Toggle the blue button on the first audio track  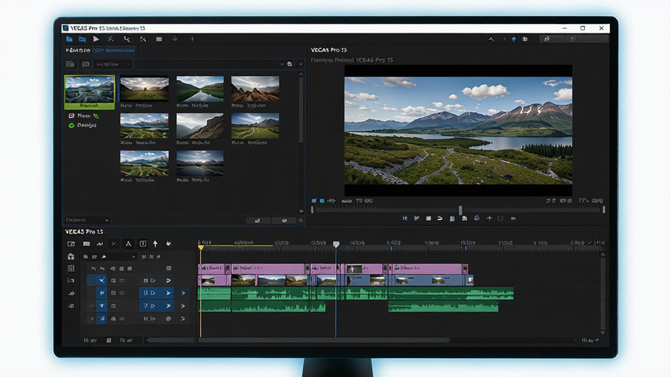pyautogui.click(x=102, y=293)
